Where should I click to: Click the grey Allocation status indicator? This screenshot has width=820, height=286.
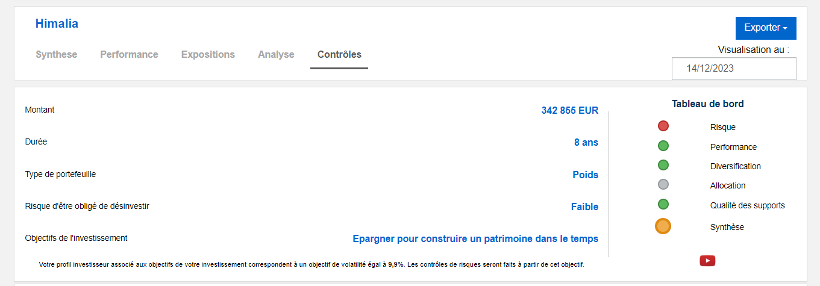click(x=663, y=184)
